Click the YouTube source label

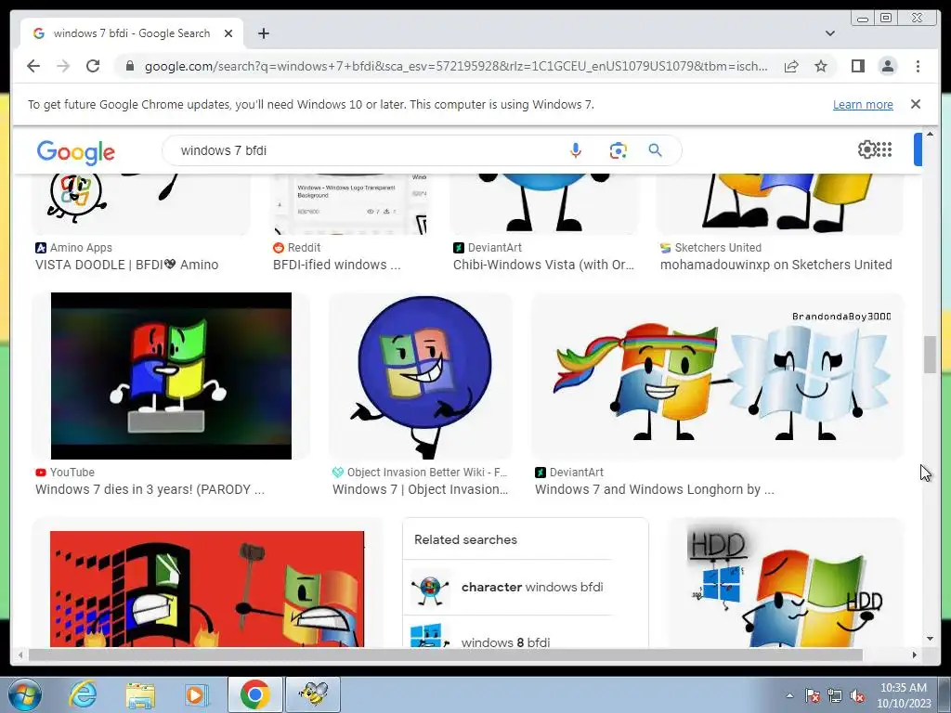coord(72,473)
